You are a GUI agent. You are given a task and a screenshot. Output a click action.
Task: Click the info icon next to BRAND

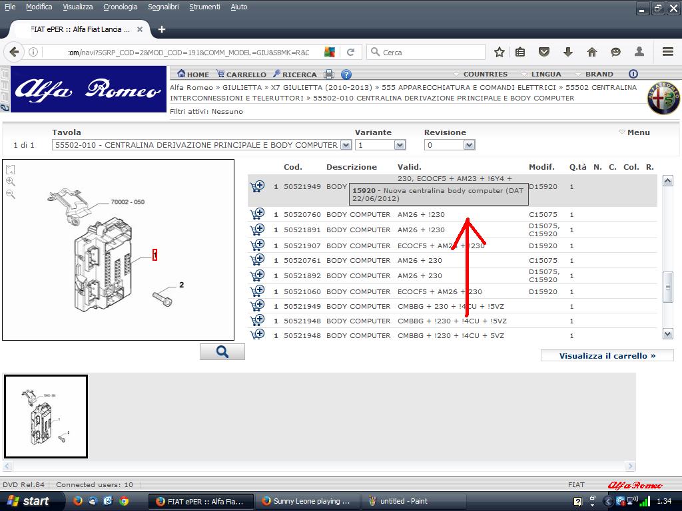633,74
